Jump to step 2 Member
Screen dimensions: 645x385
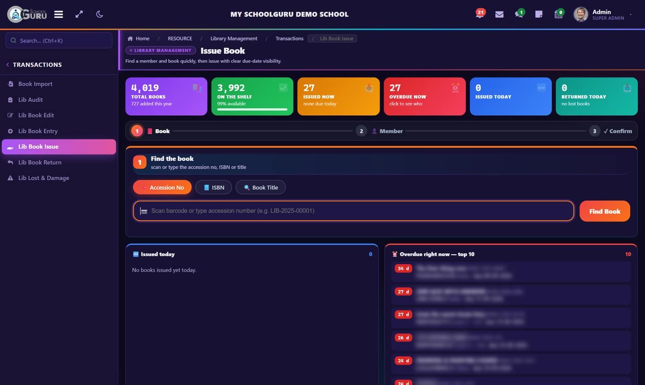tap(379, 131)
